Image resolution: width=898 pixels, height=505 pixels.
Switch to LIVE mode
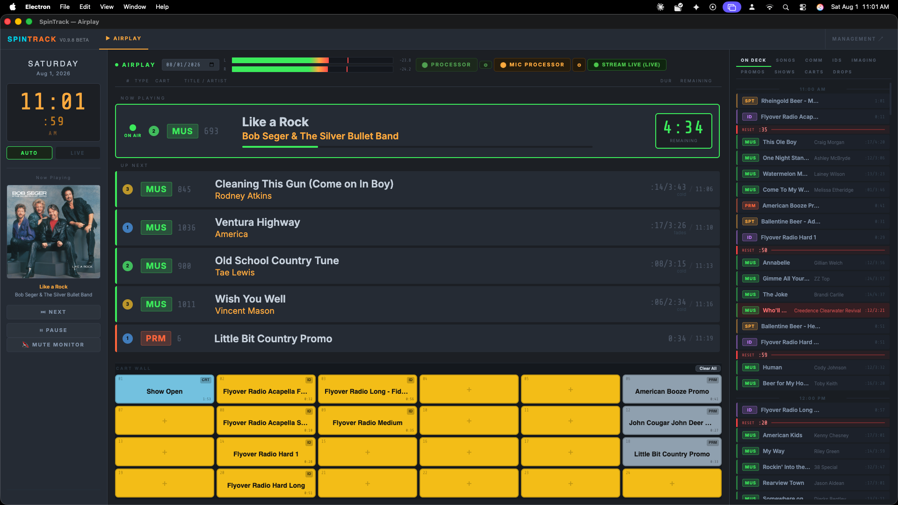click(78, 153)
